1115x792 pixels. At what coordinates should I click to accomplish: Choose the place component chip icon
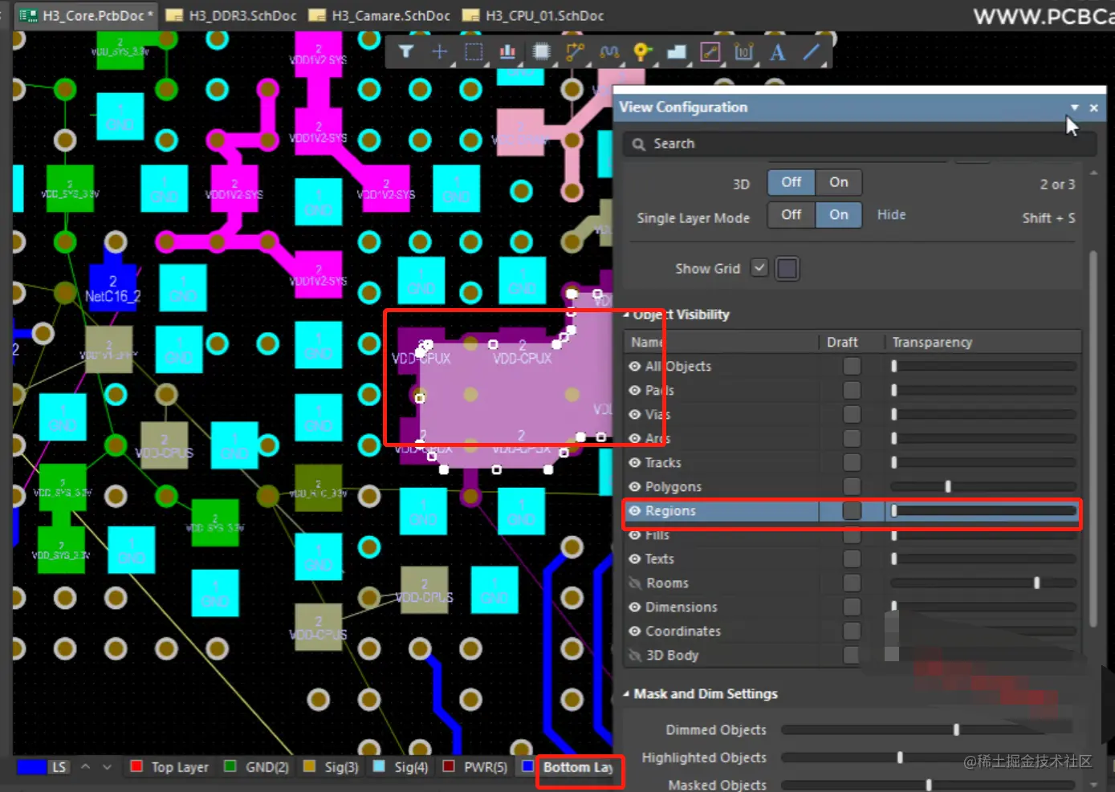[x=542, y=52]
